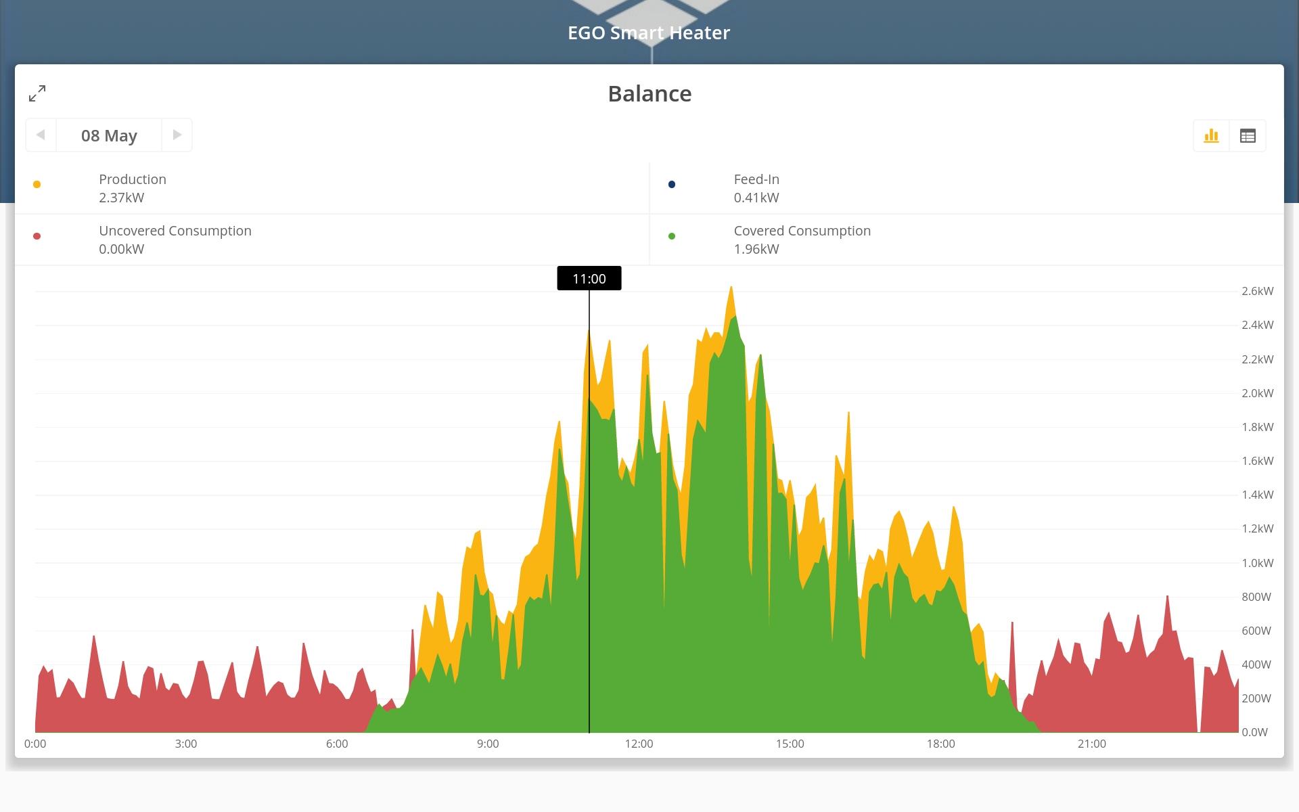Click the Covered Consumption legend label

(x=802, y=231)
